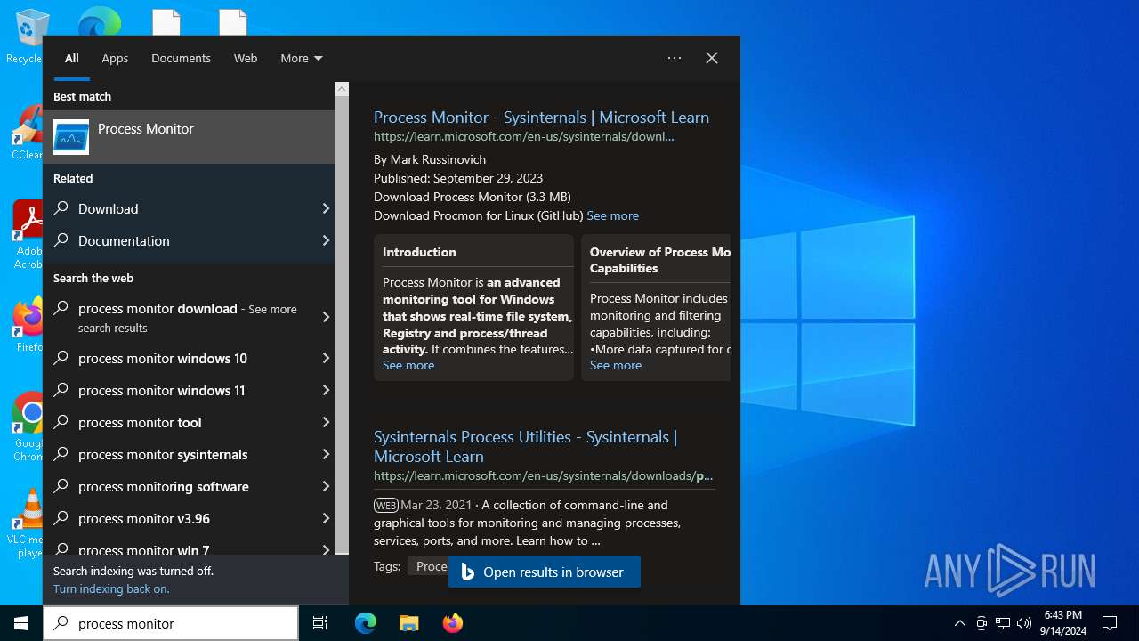Expand the Documentation related arrow
This screenshot has width=1139, height=641.
click(x=326, y=240)
